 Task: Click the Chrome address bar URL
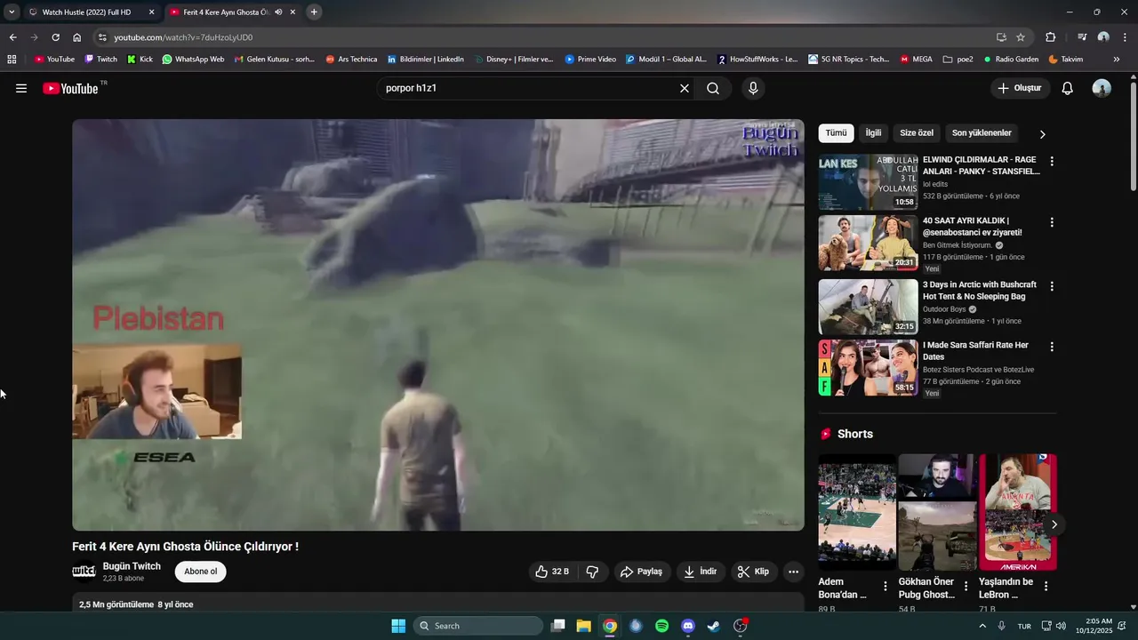(x=183, y=37)
